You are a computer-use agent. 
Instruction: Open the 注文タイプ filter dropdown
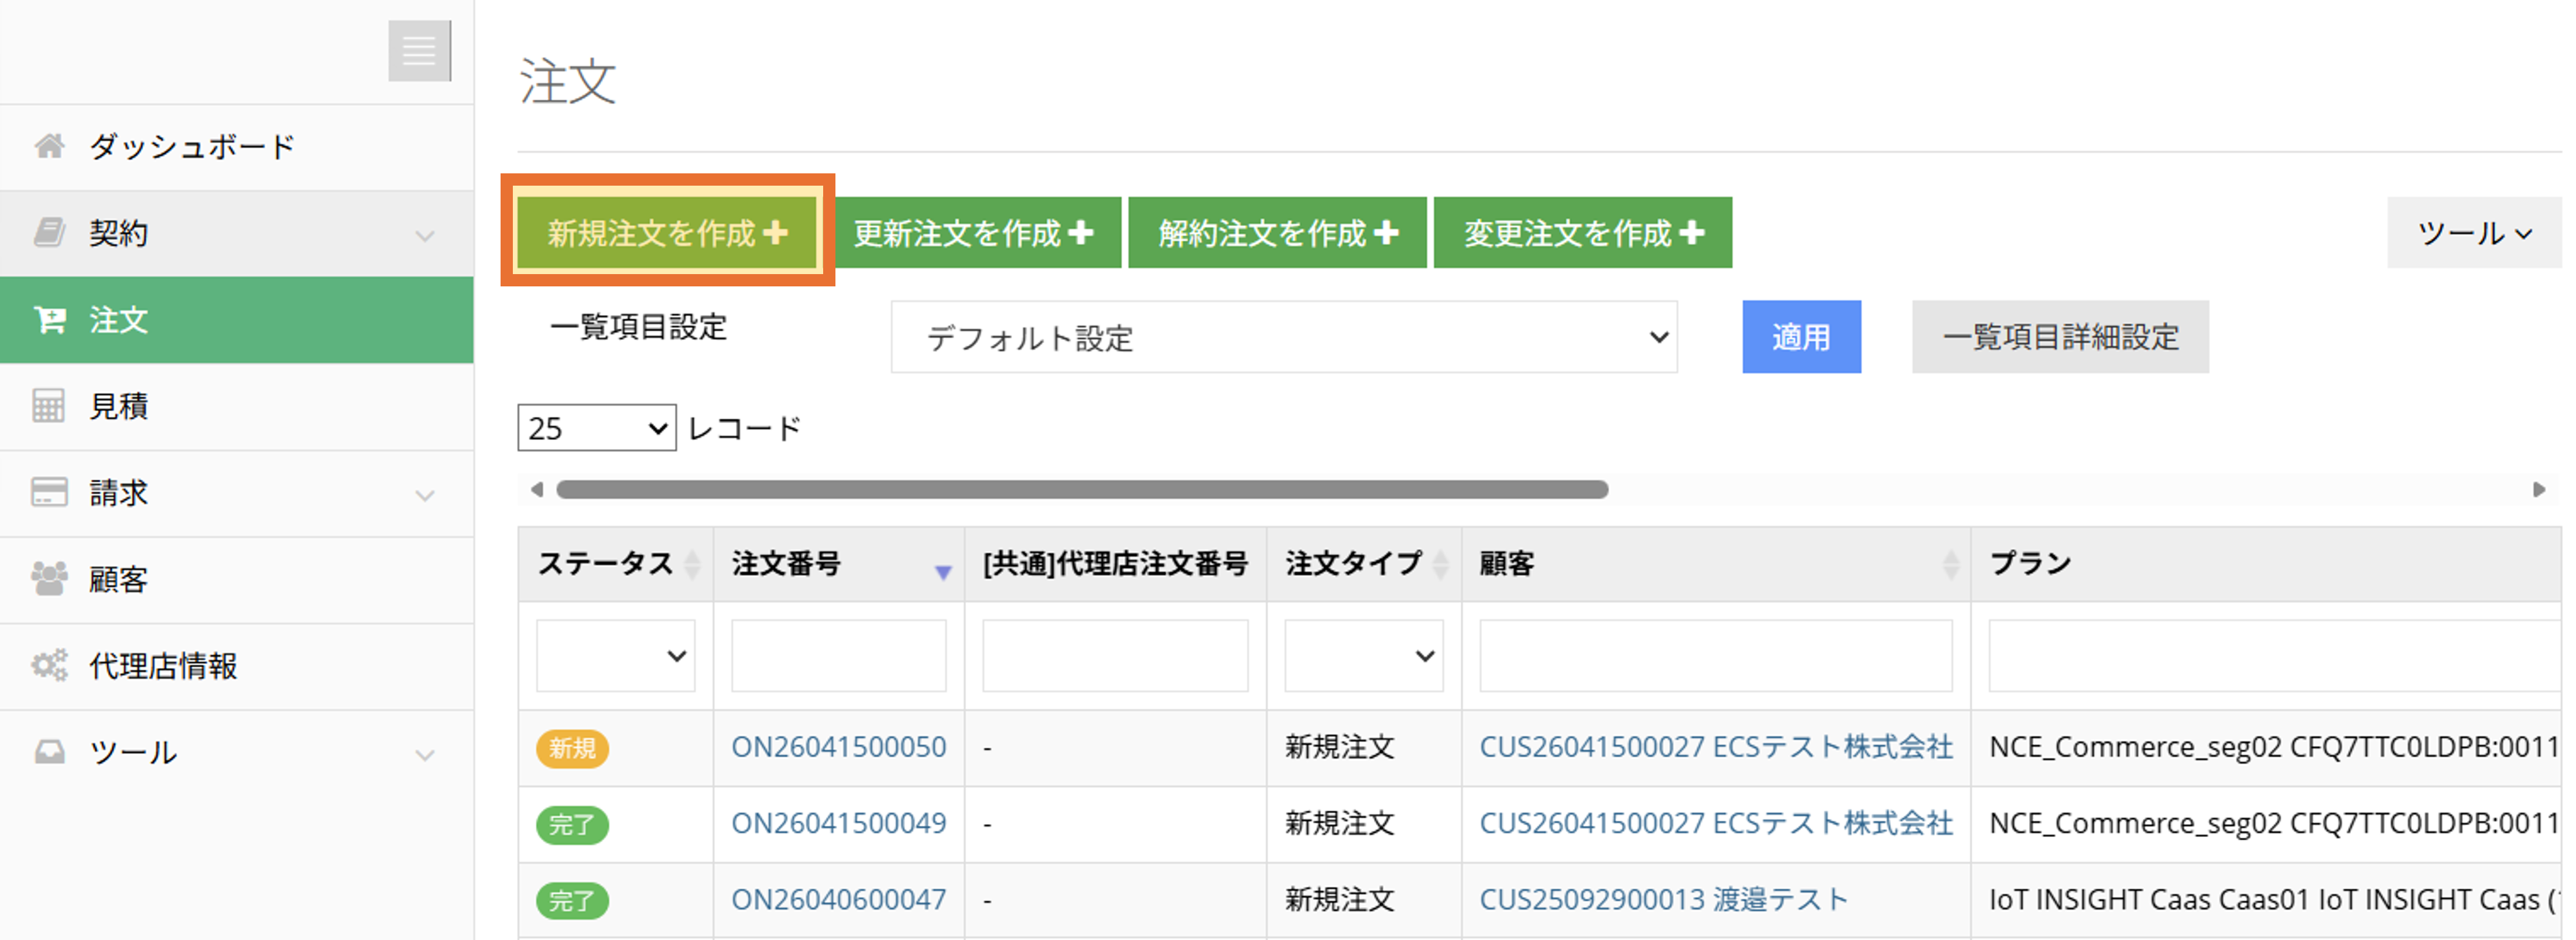tap(1364, 656)
